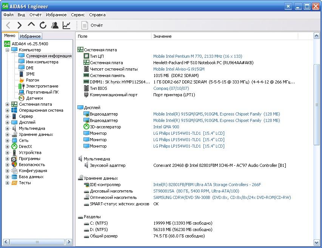Expand the Сервер tree node
Screen dimensions: 322x248
pos(8,116)
